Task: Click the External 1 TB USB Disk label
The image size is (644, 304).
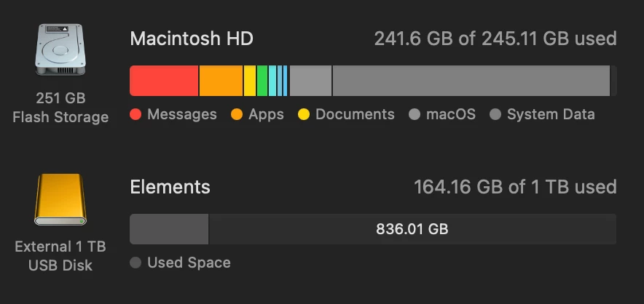Action: [x=60, y=255]
